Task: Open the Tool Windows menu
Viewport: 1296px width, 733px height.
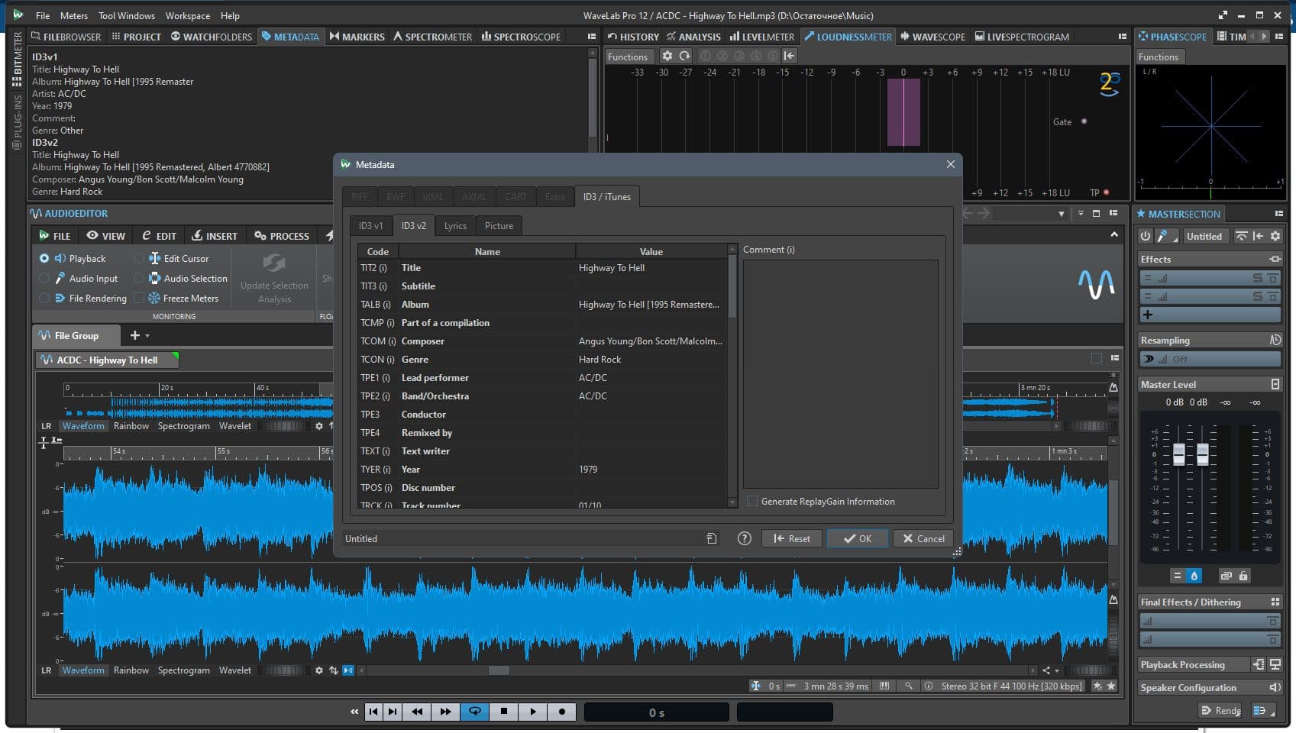Action: pyautogui.click(x=126, y=15)
